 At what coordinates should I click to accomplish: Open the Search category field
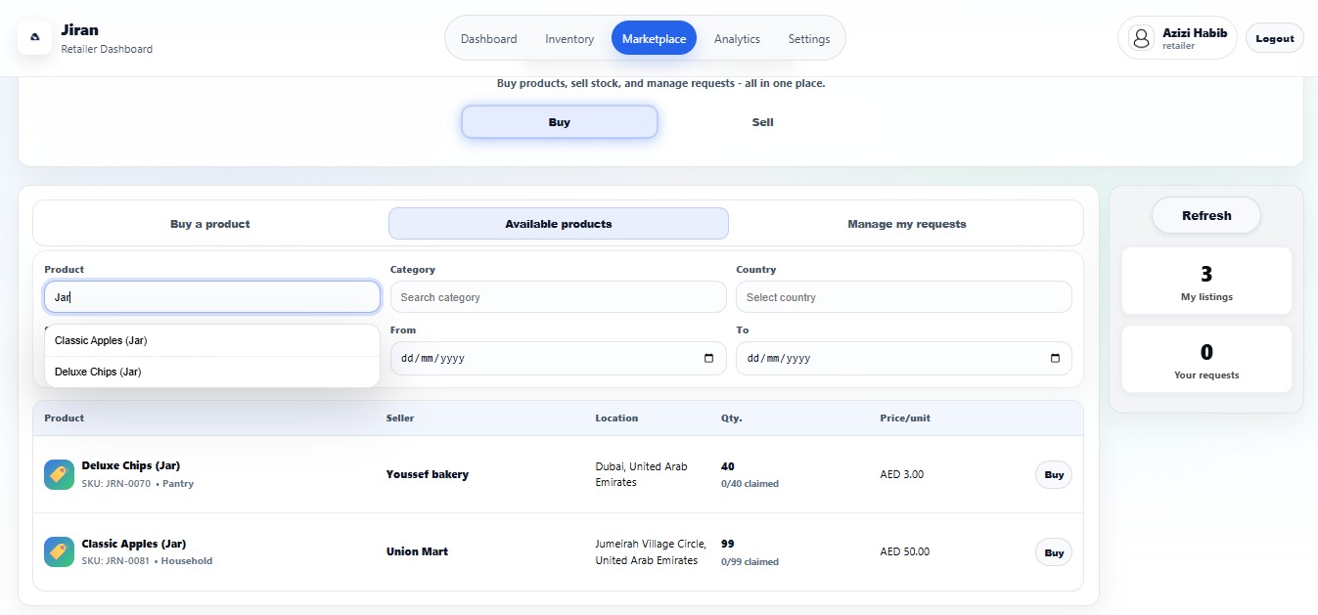(x=558, y=297)
